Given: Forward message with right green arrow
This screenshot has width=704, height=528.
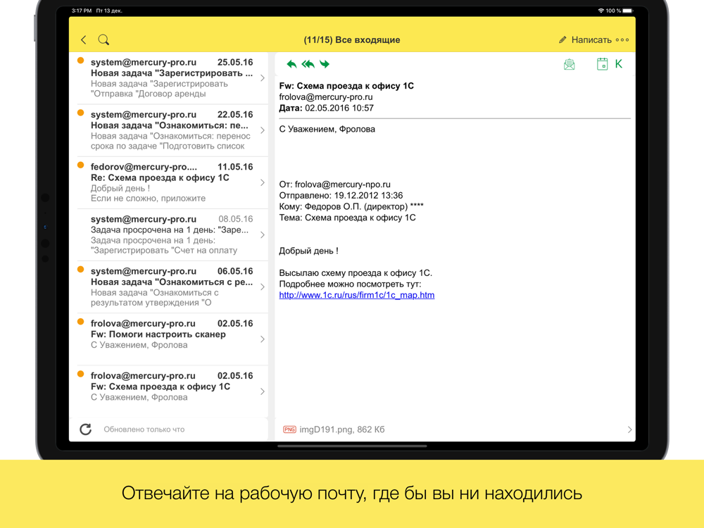Looking at the screenshot, I should pyautogui.click(x=325, y=64).
